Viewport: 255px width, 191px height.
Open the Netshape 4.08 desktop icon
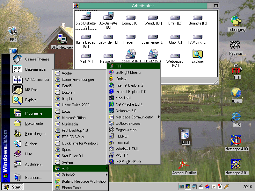(236, 140)
